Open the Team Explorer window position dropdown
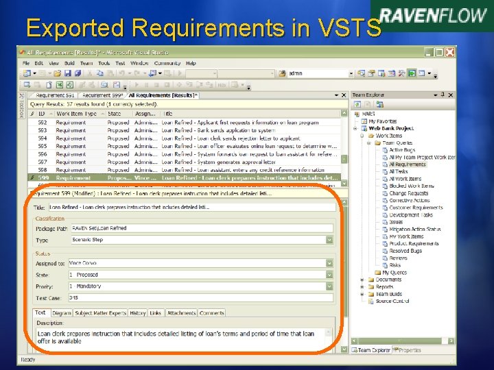The image size is (494, 370). [436, 95]
